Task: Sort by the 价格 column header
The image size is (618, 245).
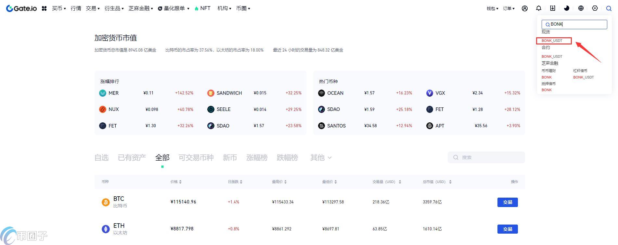Action: 176,182
